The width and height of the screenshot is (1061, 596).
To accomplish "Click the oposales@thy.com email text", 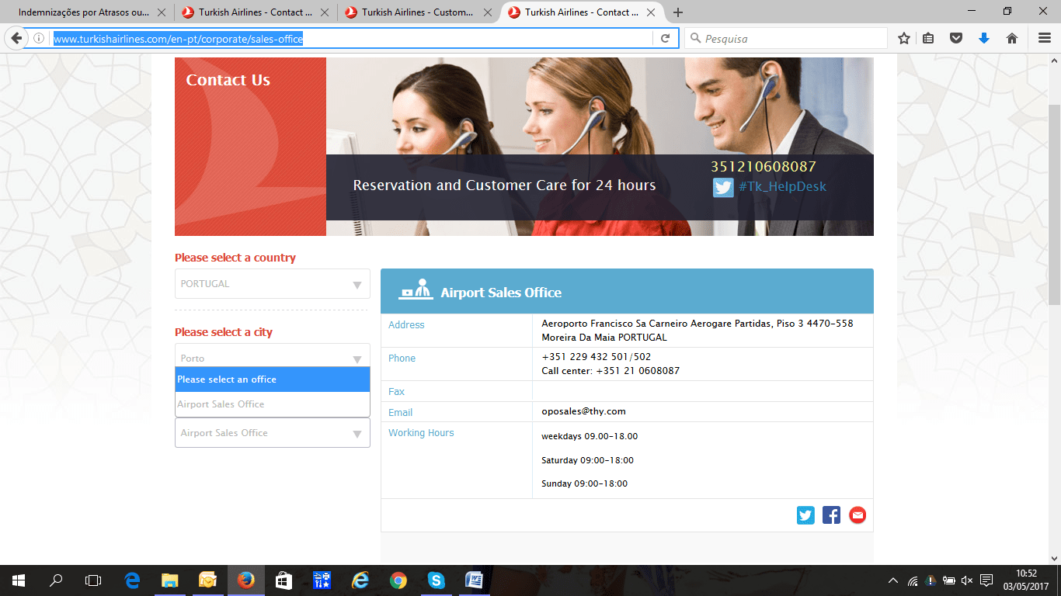I will (x=583, y=411).
